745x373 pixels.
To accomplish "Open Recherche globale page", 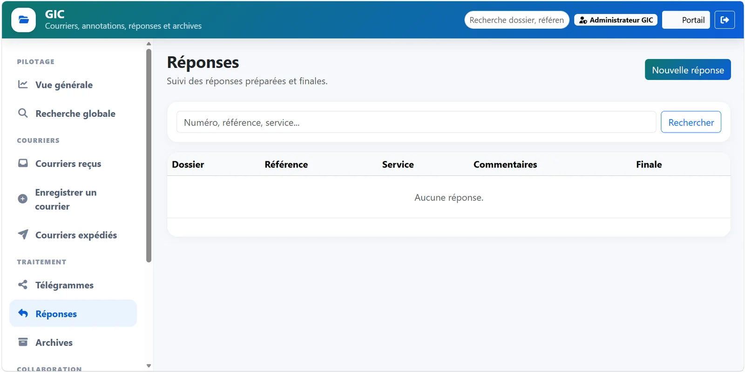I will tap(73, 113).
